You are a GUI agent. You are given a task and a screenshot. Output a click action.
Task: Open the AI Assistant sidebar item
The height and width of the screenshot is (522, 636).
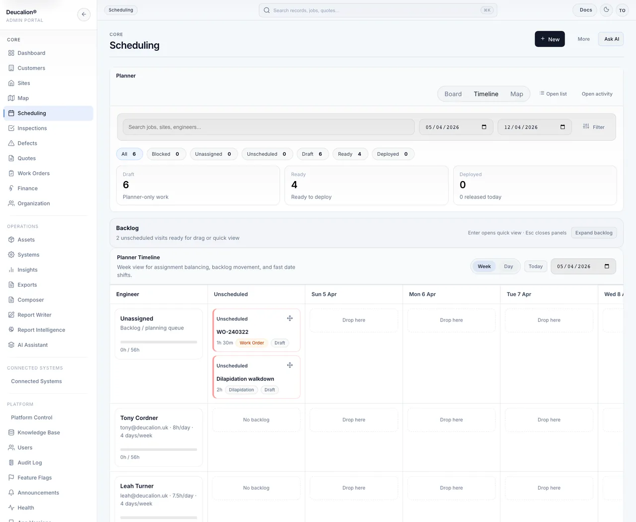tap(32, 345)
